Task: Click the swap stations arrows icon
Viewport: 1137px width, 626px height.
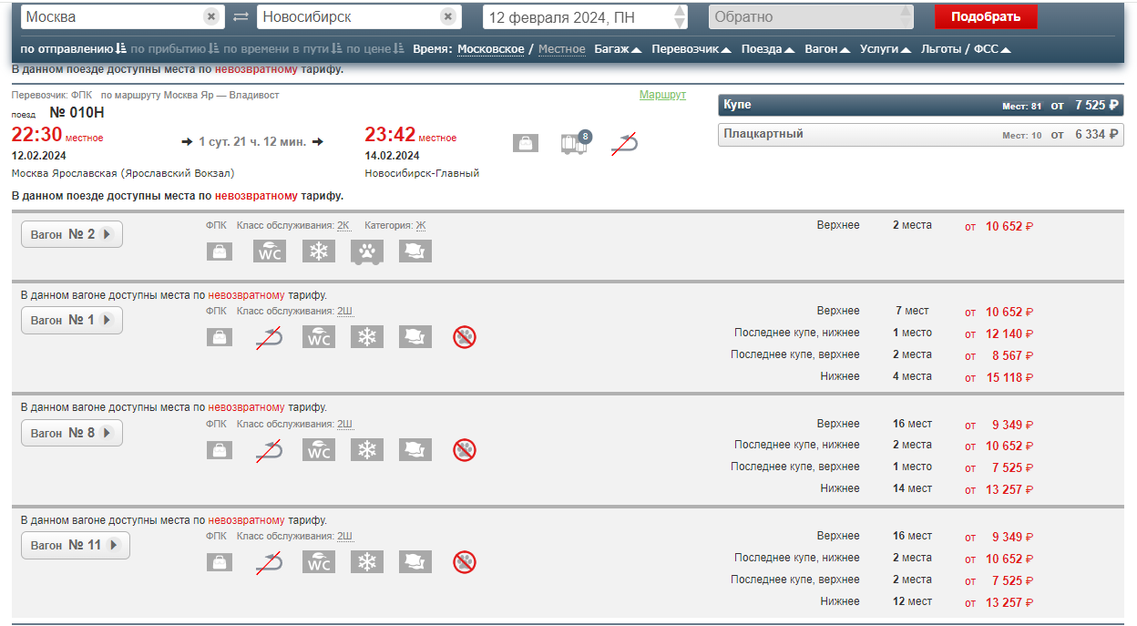Action: point(241,17)
